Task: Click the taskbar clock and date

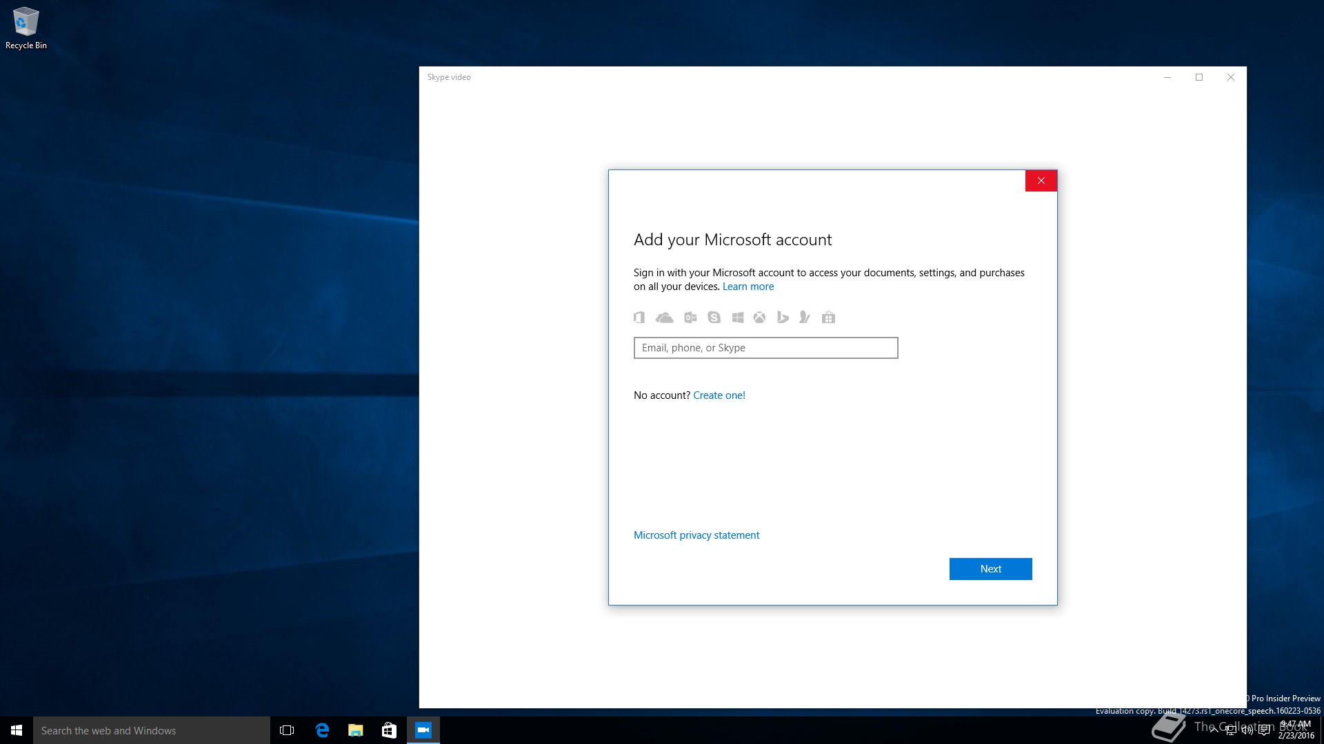Action: coord(1296,730)
